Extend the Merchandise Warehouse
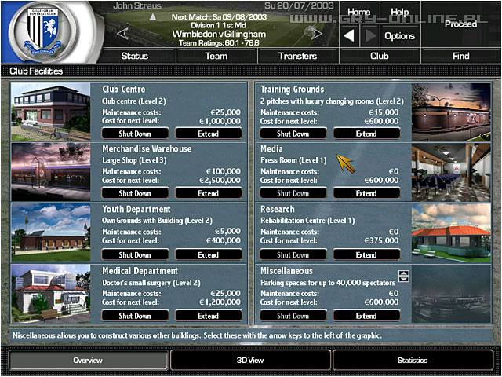The height and width of the screenshot is (377, 502). [x=209, y=193]
